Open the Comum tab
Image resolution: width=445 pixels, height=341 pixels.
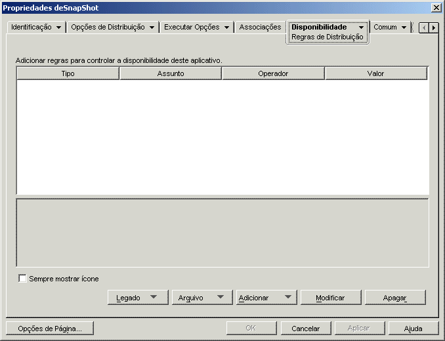point(390,28)
